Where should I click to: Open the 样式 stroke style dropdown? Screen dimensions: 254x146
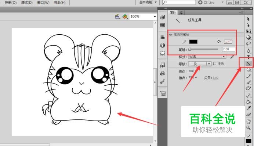[x=207, y=57]
